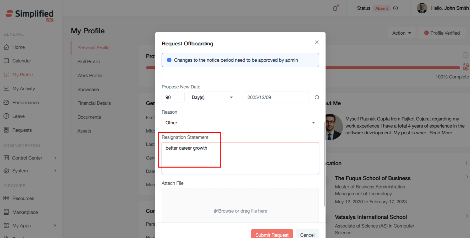Click the Leave clock icon
The image size is (470, 238).
tap(6, 116)
